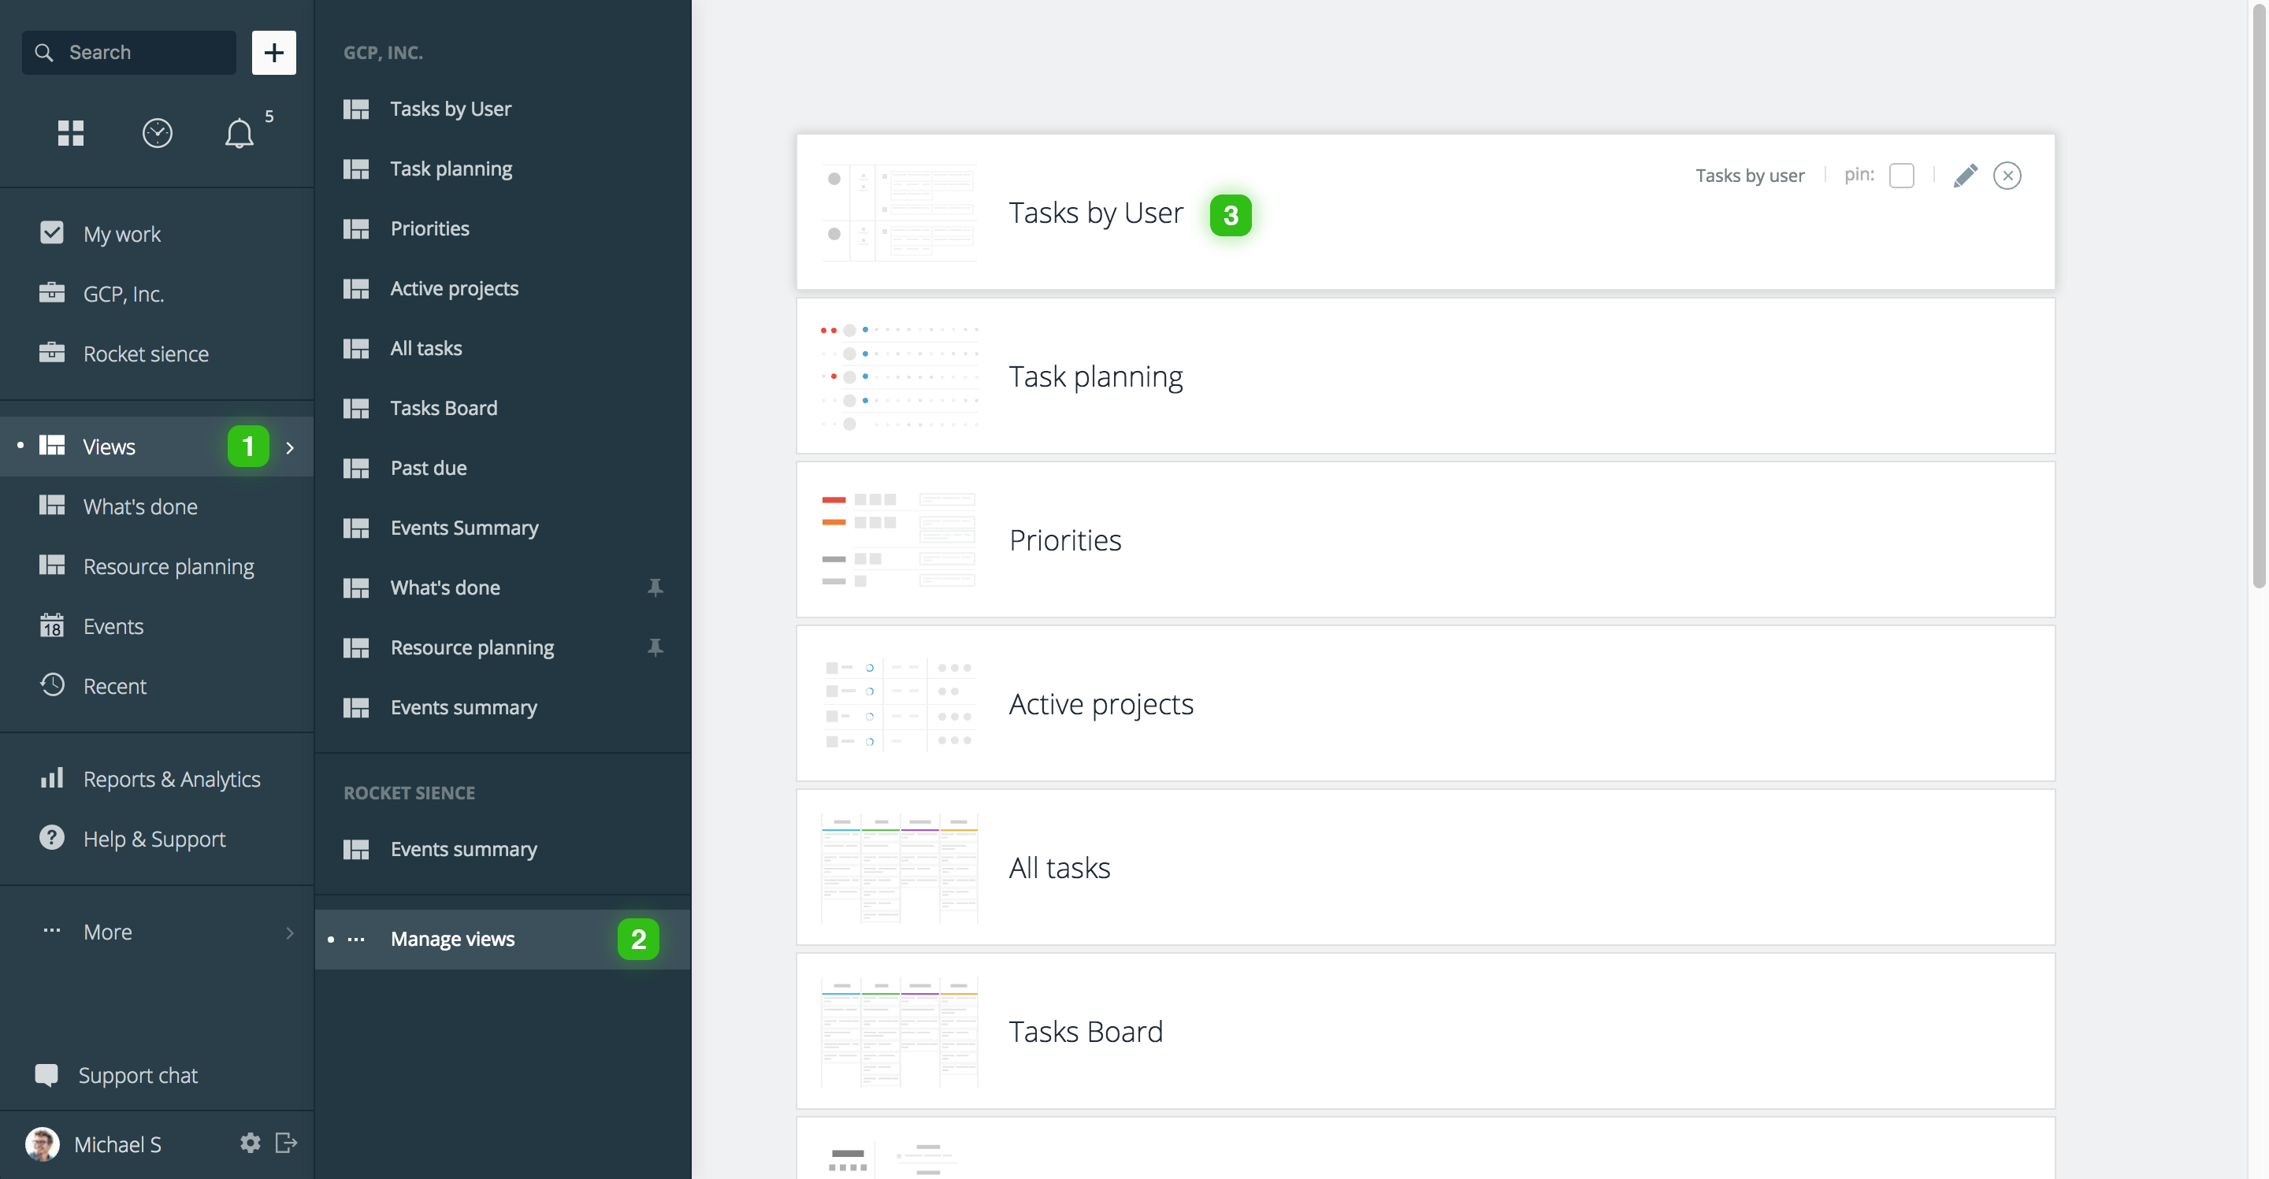Image resolution: width=2269 pixels, height=1179 pixels.
Task: Open the dashboard grid icon
Action: point(70,133)
